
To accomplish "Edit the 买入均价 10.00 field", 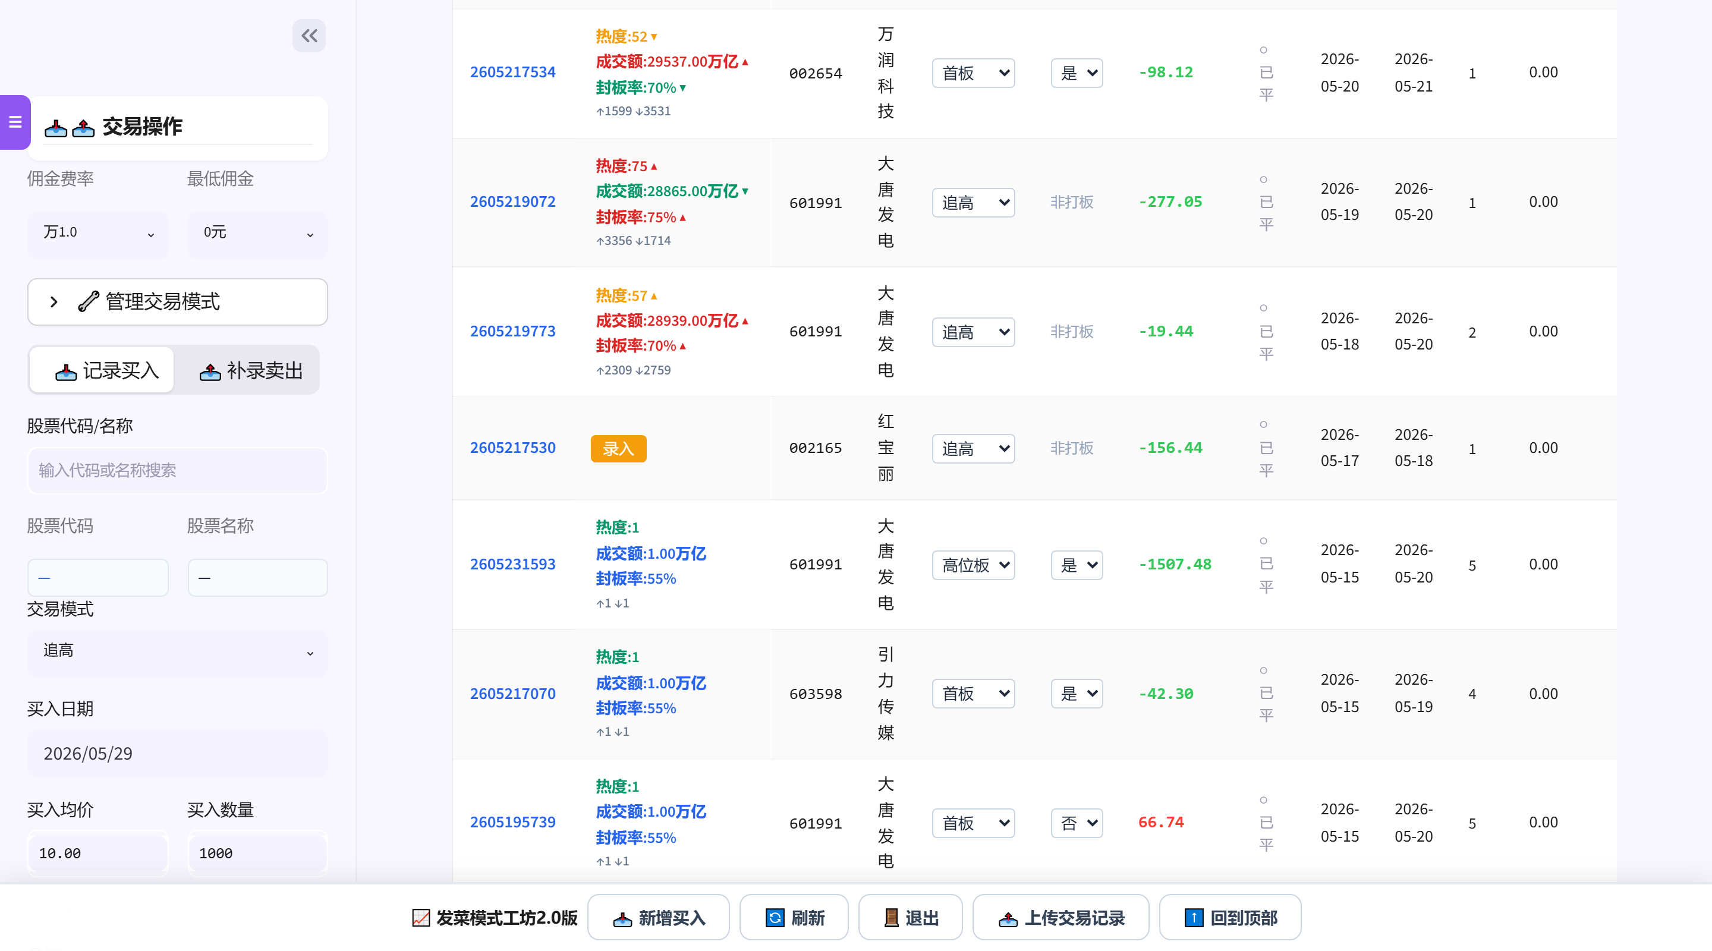I will pos(97,853).
